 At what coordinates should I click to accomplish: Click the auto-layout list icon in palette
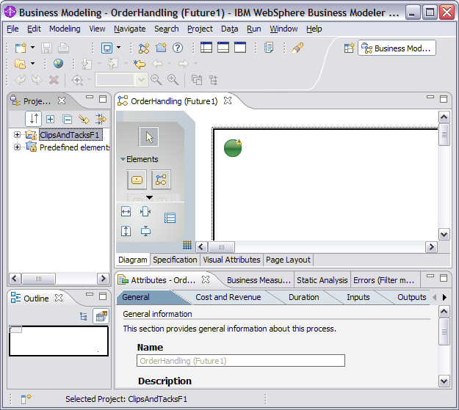click(x=170, y=218)
